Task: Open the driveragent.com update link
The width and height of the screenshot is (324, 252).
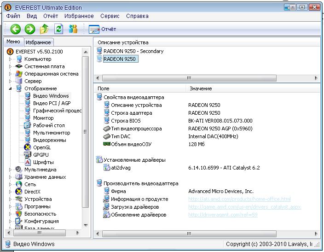Action: click(x=223, y=215)
